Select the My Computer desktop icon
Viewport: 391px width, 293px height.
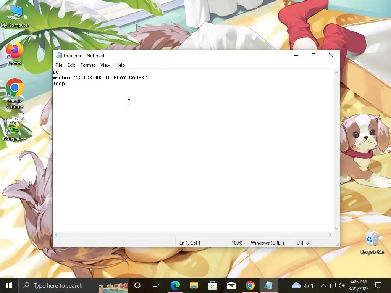coord(15,16)
